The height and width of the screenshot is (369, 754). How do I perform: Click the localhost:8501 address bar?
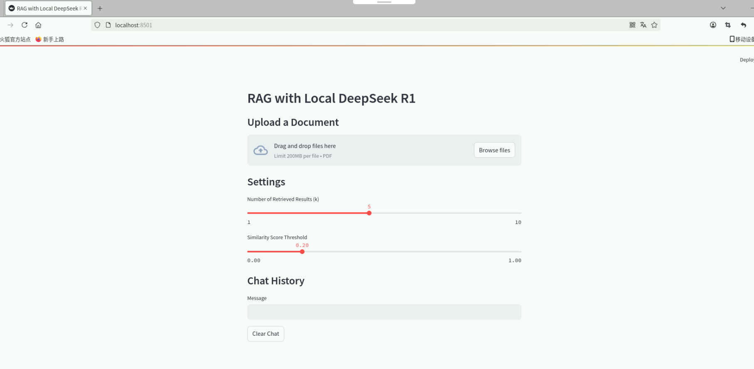[332, 25]
